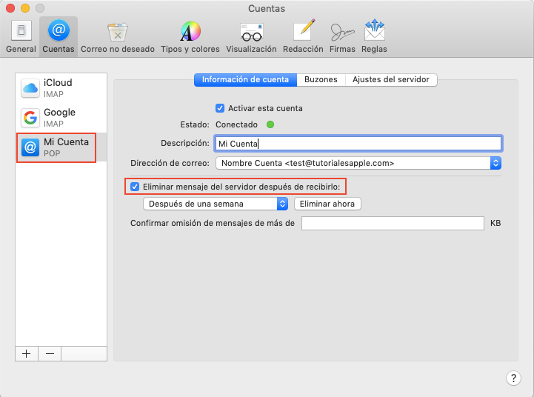This screenshot has height=397, width=534.
Task: Open the Firmas signature settings
Action: (342, 36)
